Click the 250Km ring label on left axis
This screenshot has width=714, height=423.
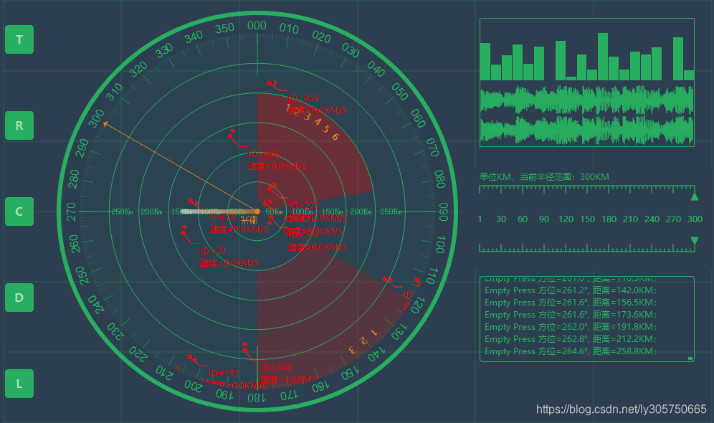122,211
